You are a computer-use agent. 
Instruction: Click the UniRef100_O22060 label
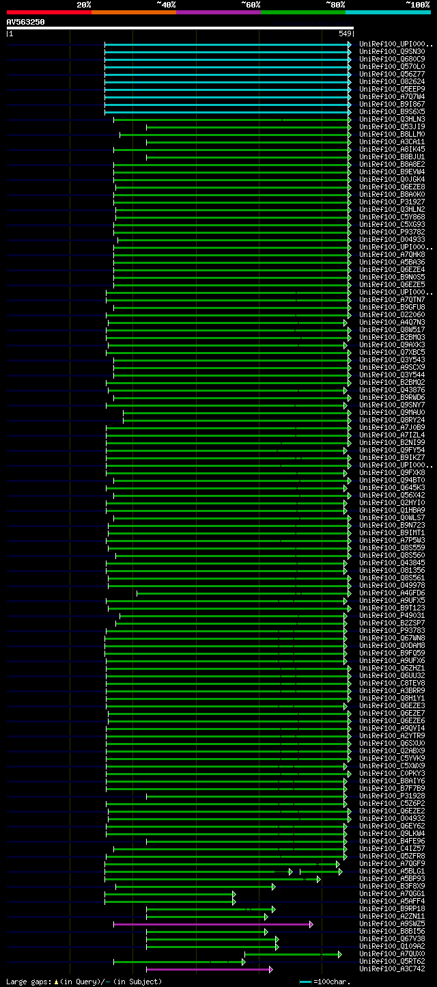coord(392,314)
